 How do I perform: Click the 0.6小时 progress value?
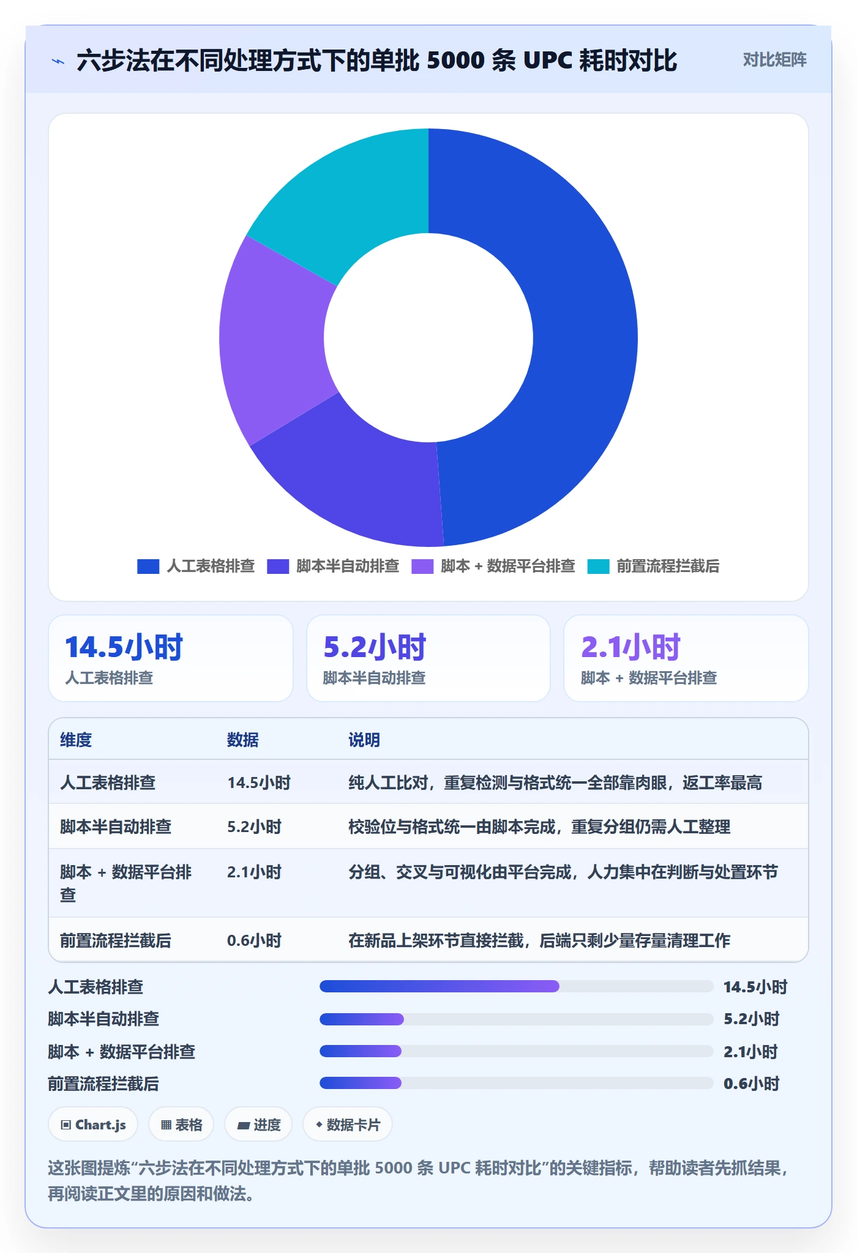(751, 1084)
